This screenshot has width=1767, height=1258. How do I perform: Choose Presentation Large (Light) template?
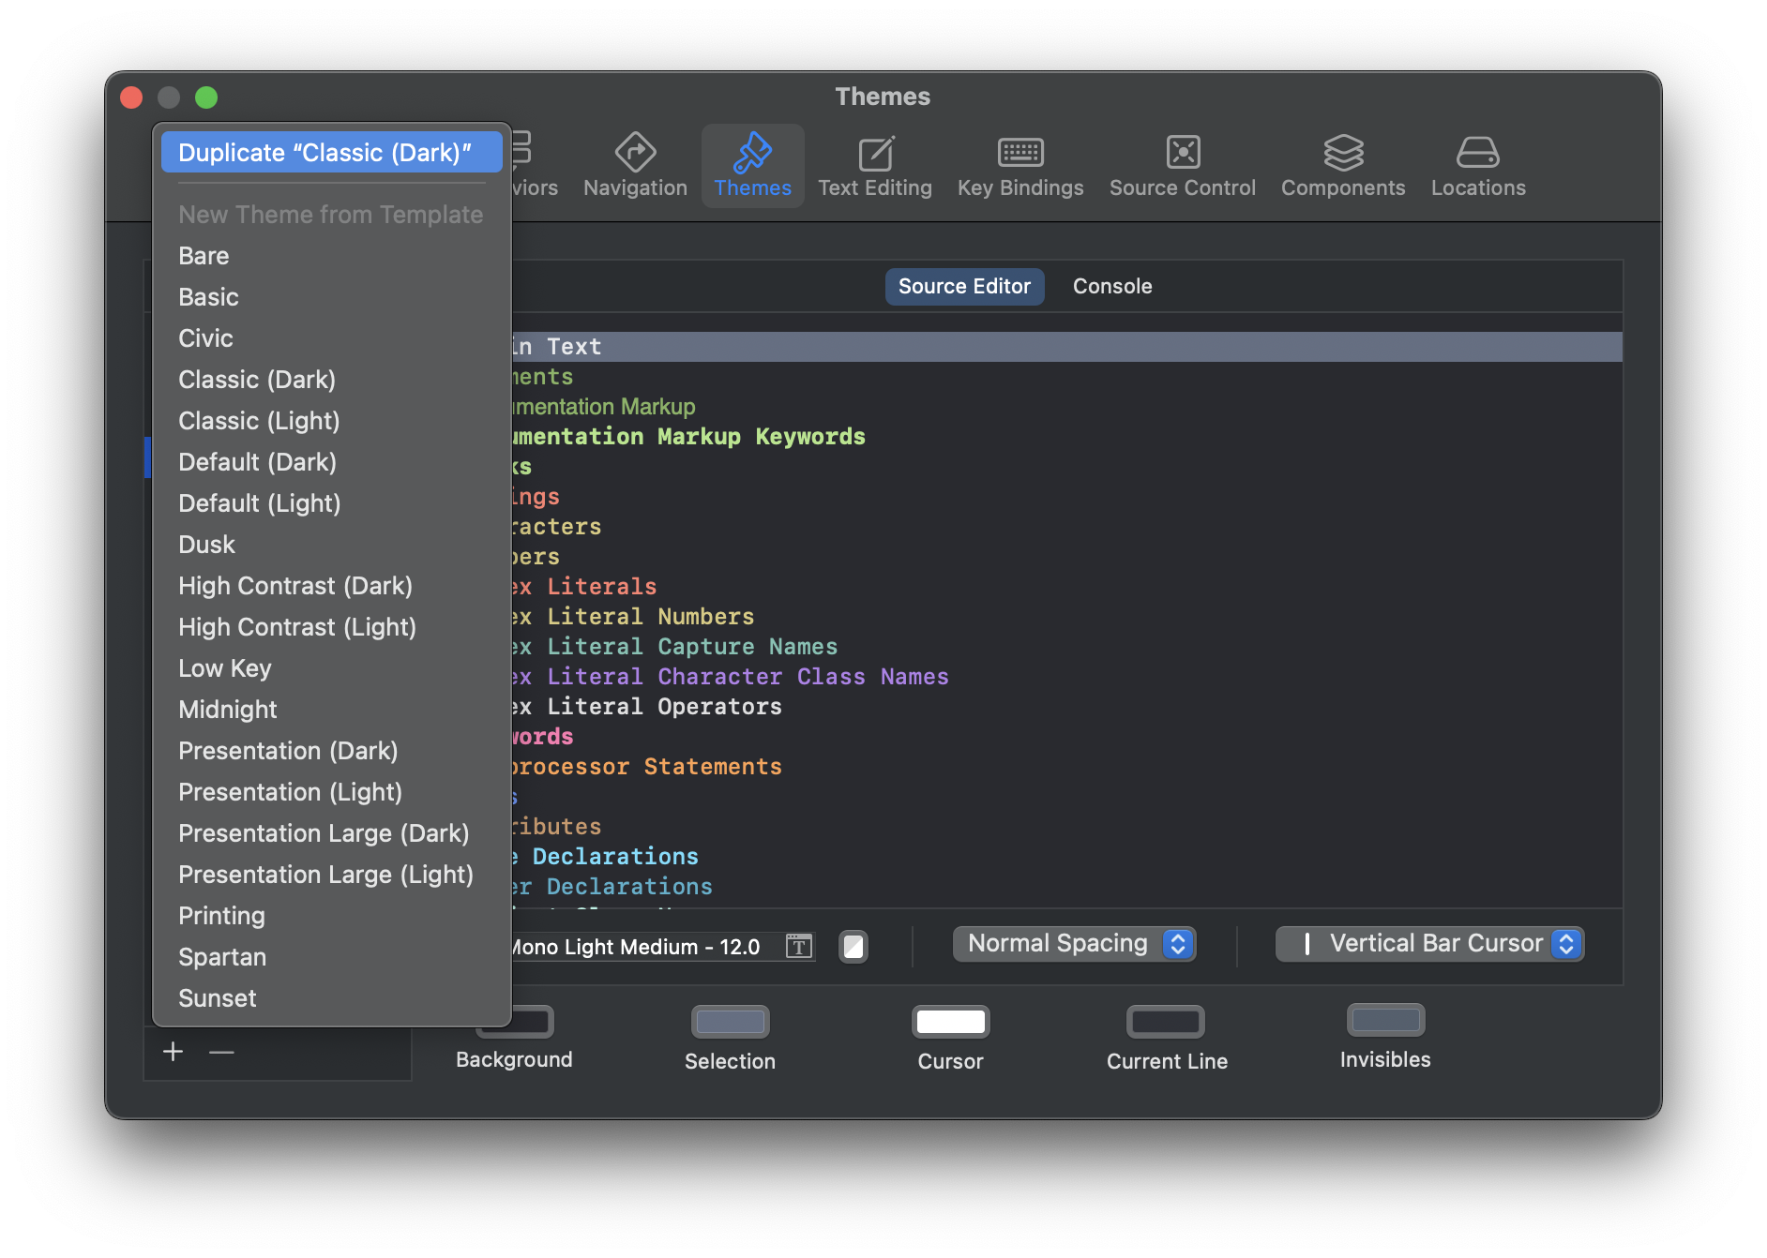click(332, 875)
